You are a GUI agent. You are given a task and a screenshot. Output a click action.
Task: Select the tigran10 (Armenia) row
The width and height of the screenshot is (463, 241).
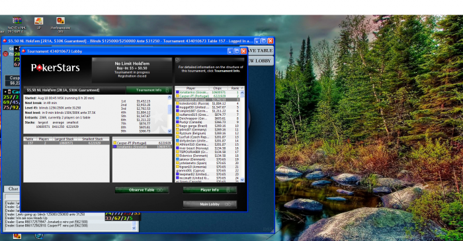pos(207,167)
